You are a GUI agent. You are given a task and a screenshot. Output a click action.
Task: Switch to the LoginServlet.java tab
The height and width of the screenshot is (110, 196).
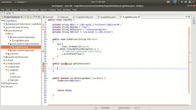tap(83, 17)
